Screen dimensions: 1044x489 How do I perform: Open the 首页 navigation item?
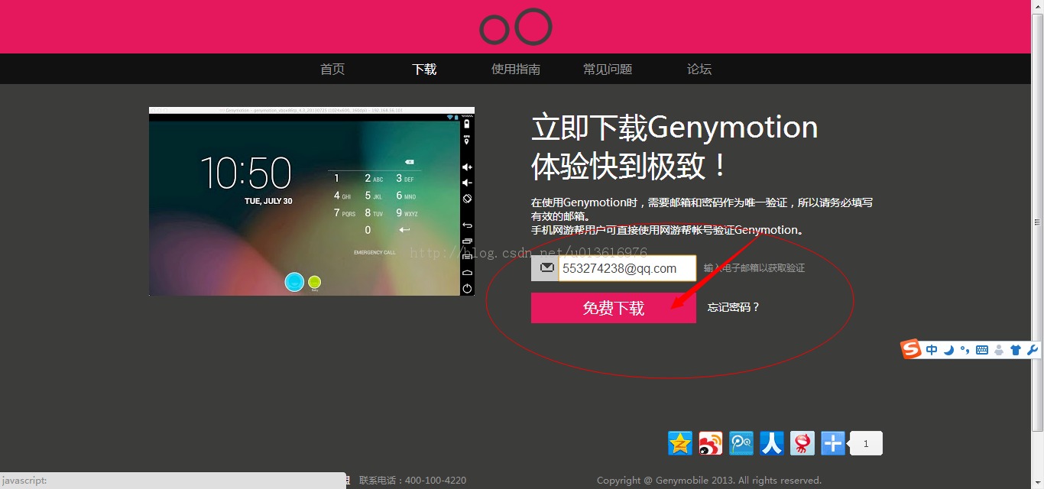click(x=332, y=70)
